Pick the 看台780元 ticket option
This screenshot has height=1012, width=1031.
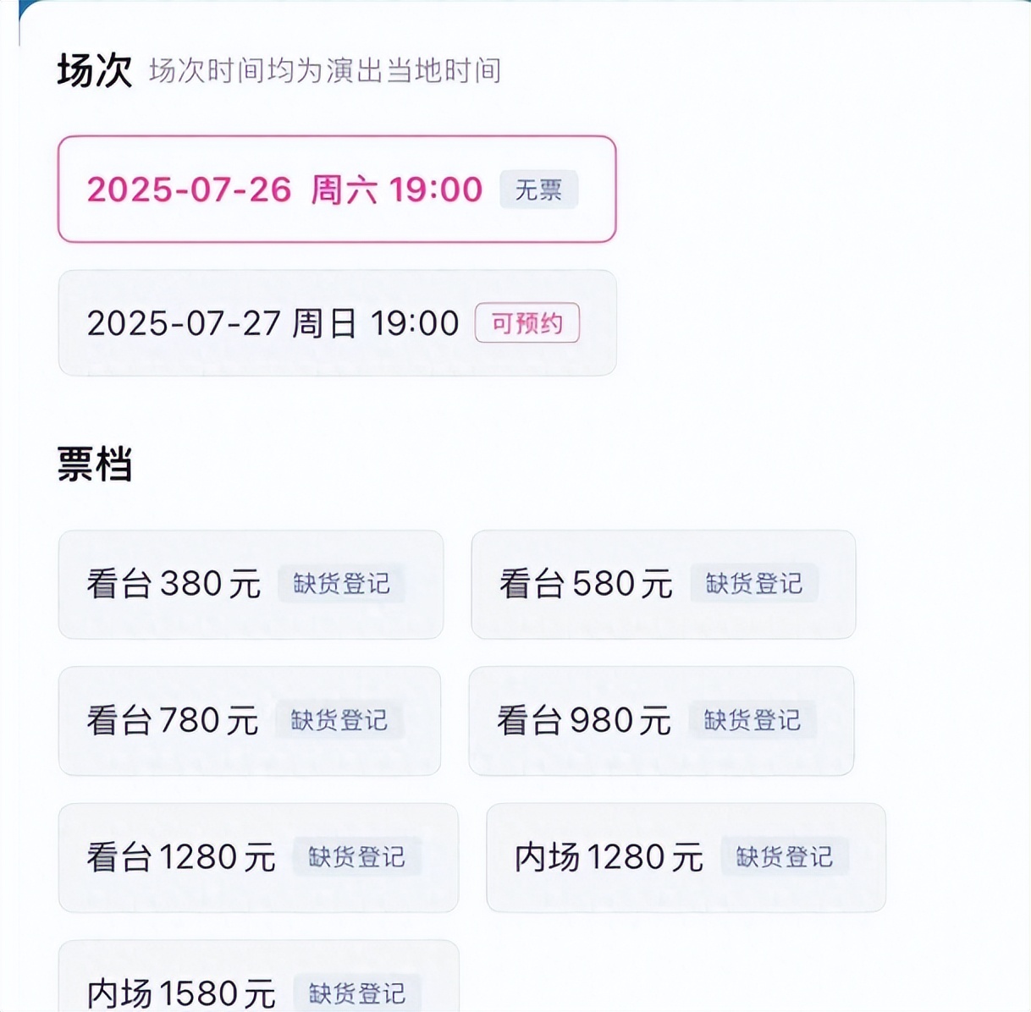(250, 721)
